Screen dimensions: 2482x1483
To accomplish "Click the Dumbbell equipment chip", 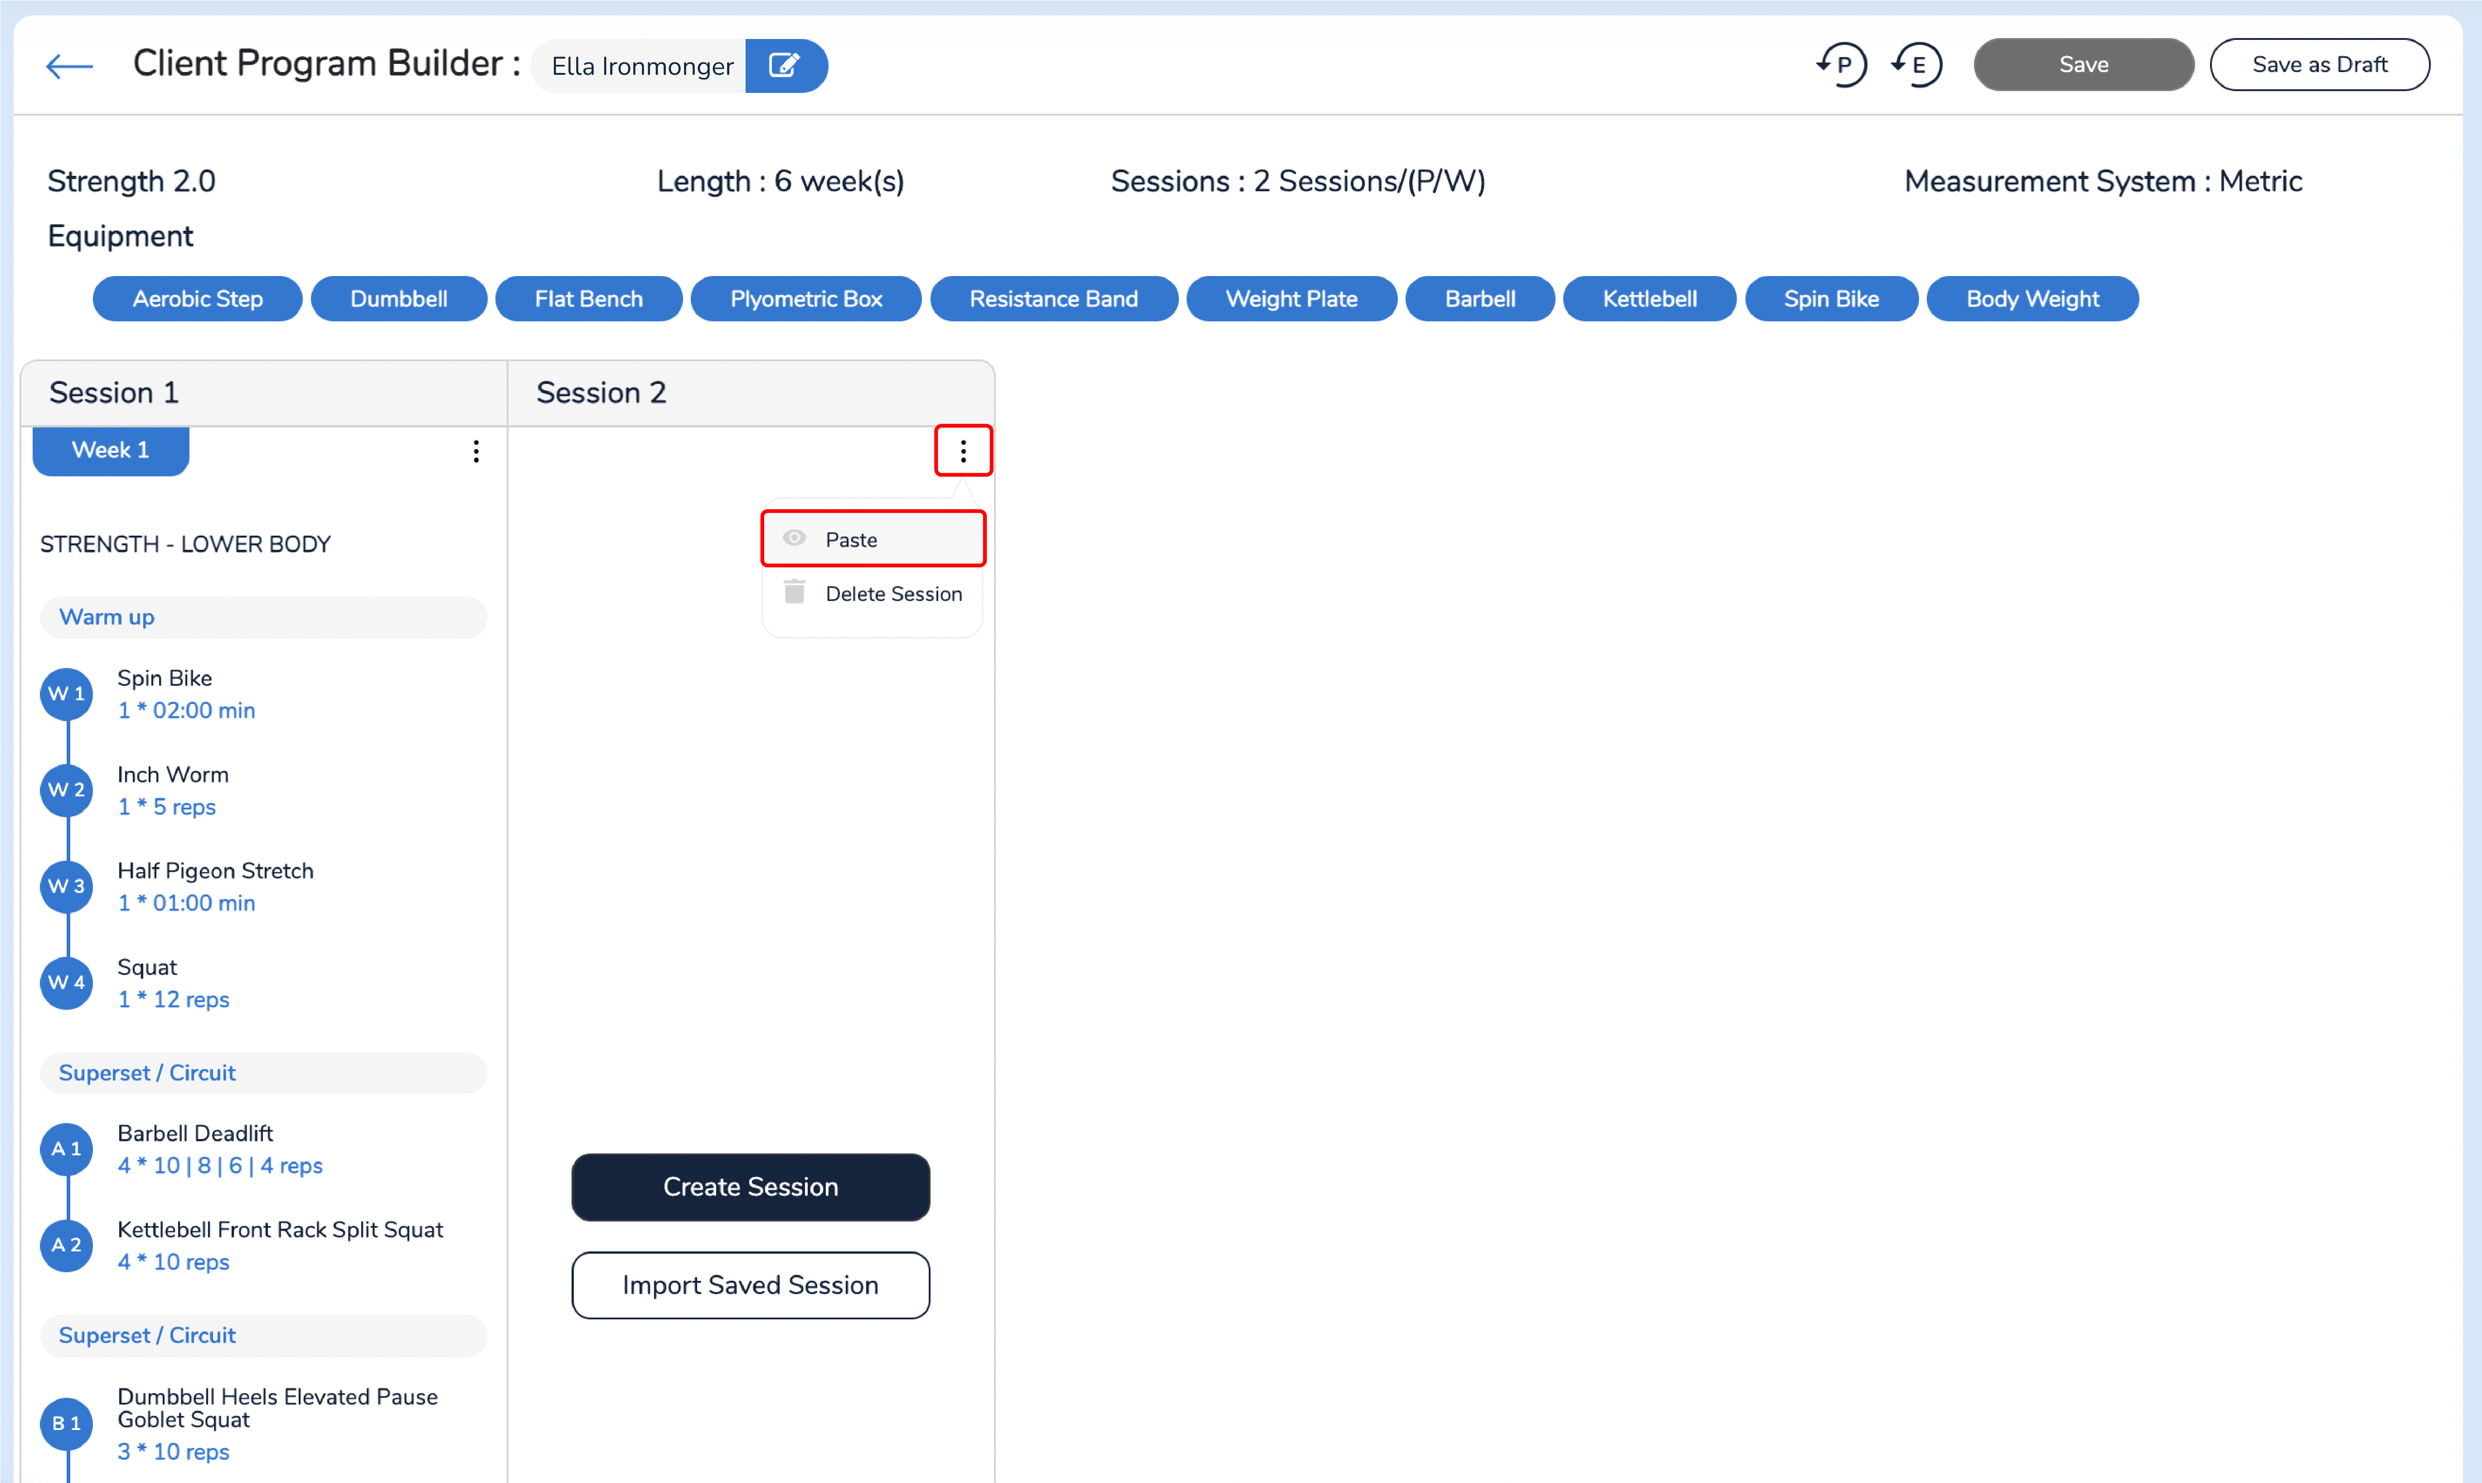I will tap(399, 299).
